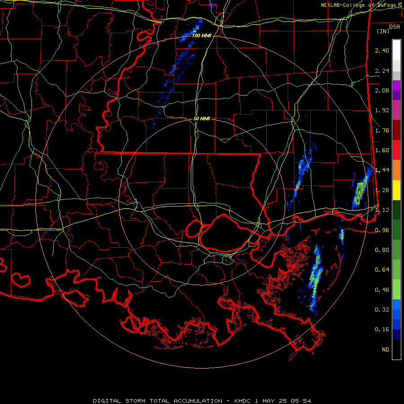Click the 05:54 timestamp
Screen dimensions: 404x404
coord(301,401)
